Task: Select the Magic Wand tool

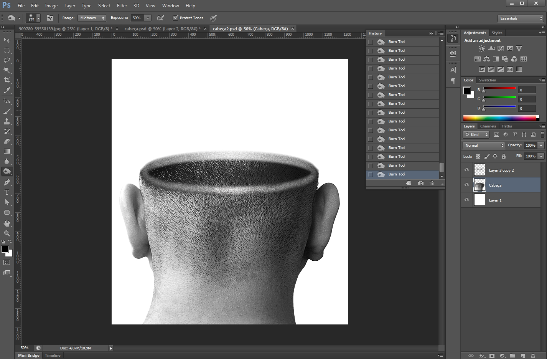Action: pos(7,70)
